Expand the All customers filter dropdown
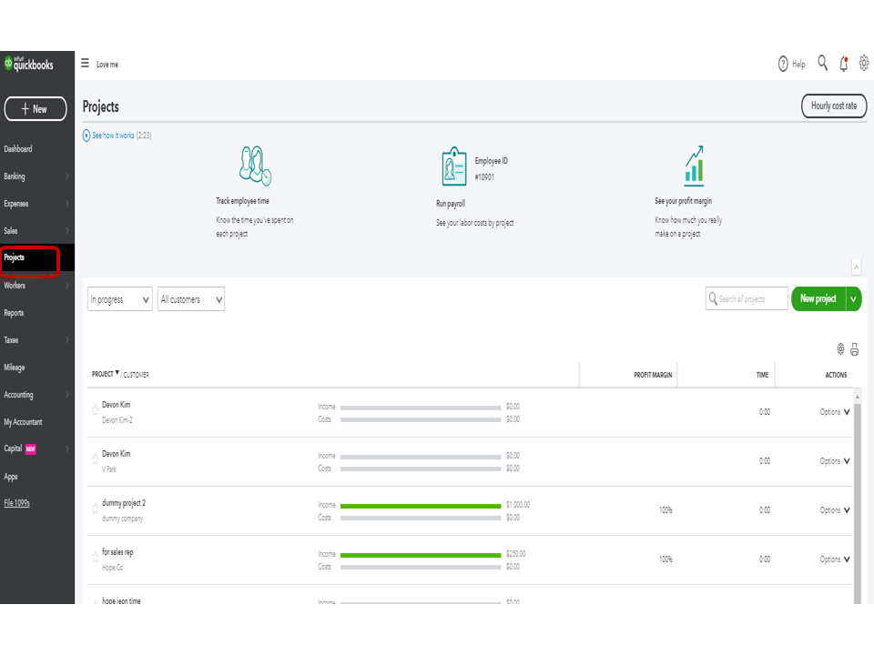Screen dimensions: 874x655 pos(191,299)
